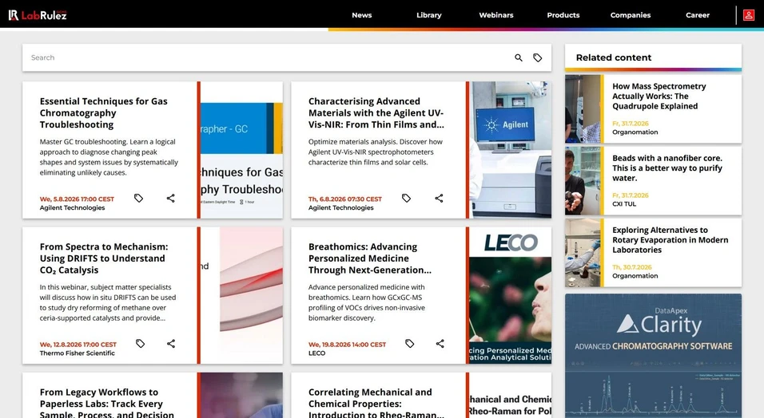Screen dimensions: 764x418
Task: Click the DRIFTS webinar red ribbon thumbnail
Action: 241,295
